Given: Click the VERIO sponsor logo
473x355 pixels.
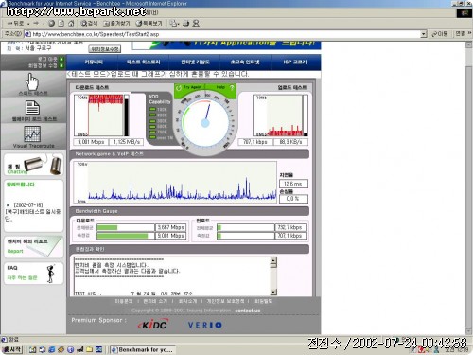Looking at the screenshot, I should [205, 325].
